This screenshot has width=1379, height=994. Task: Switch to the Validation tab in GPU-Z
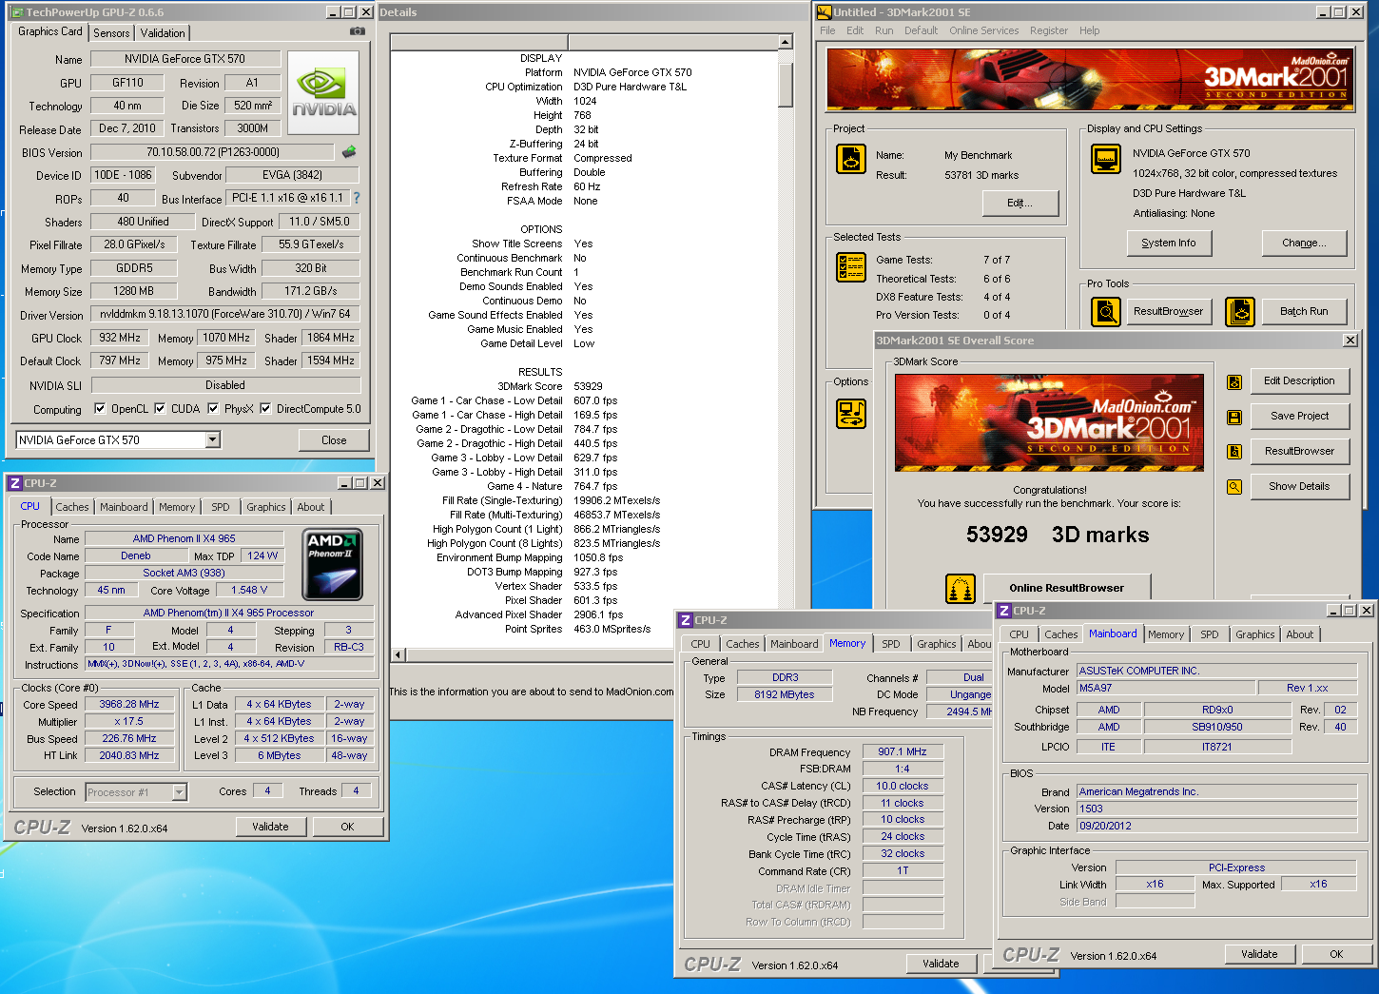point(163,33)
